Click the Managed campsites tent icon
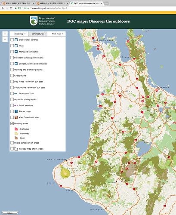 click(16, 52)
